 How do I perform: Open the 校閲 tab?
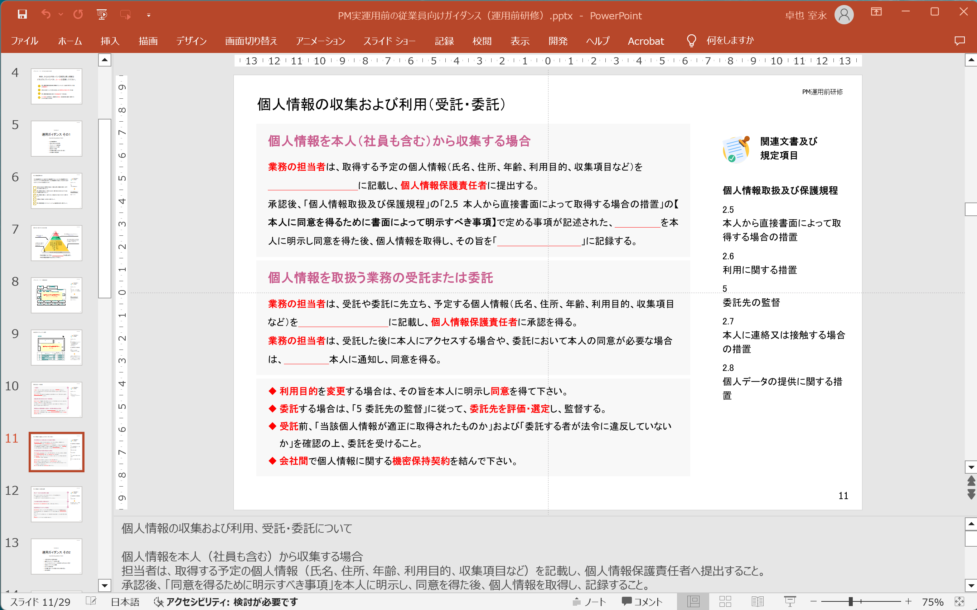point(482,41)
